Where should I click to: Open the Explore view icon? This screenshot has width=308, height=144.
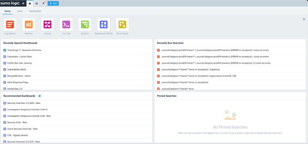pos(85,25)
